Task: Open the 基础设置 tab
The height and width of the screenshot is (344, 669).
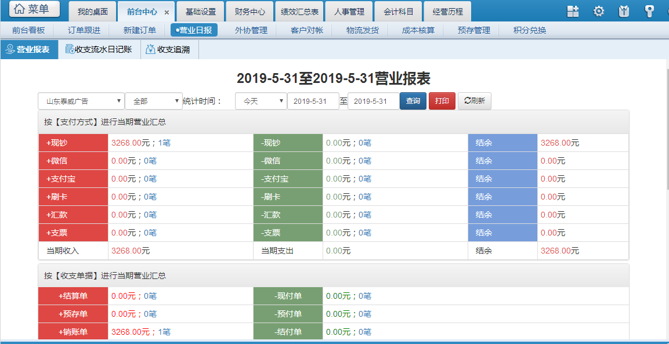Action: coord(201,12)
